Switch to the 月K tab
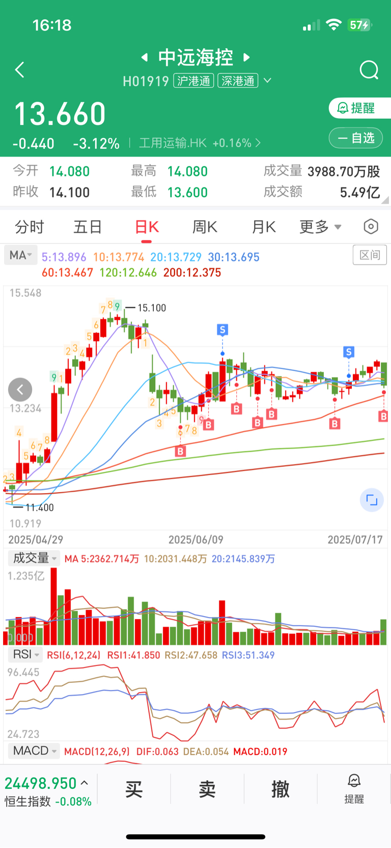 click(x=264, y=227)
